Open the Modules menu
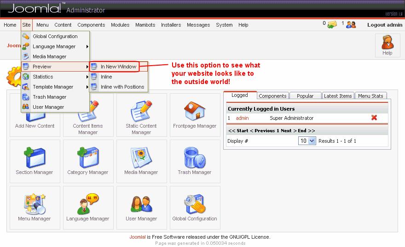This screenshot has height=247, width=405. pos(120,25)
